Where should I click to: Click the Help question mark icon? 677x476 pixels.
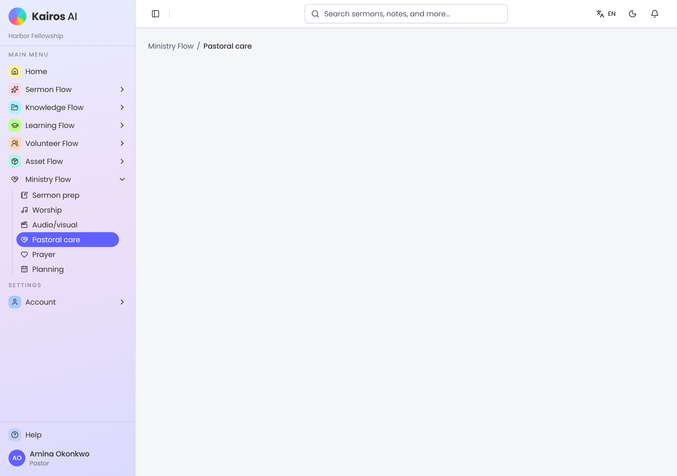15,435
